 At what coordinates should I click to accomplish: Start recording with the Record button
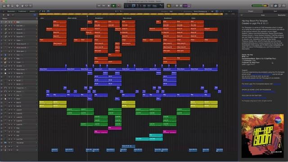(119, 6)
